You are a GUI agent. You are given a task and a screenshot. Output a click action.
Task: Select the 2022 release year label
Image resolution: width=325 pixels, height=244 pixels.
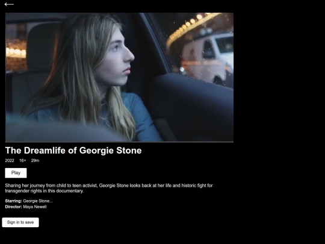[10, 160]
